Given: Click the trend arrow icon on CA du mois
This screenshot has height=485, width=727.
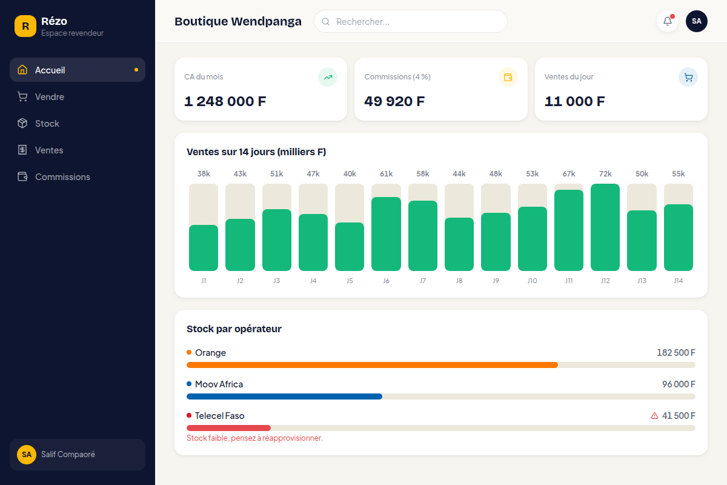Looking at the screenshot, I should pyautogui.click(x=328, y=77).
